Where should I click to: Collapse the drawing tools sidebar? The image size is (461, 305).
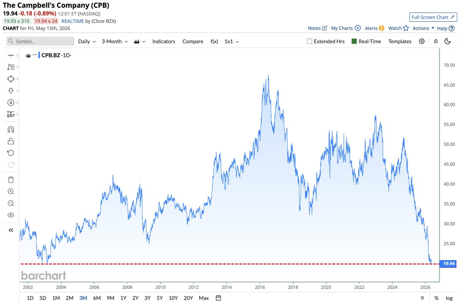point(11,230)
